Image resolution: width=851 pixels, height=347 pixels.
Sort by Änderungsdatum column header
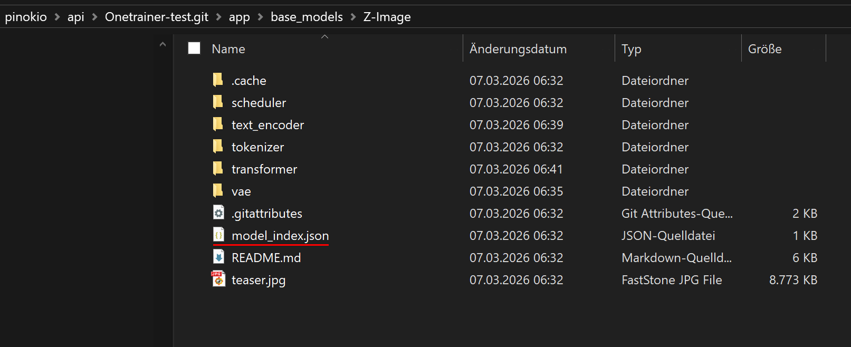point(518,49)
